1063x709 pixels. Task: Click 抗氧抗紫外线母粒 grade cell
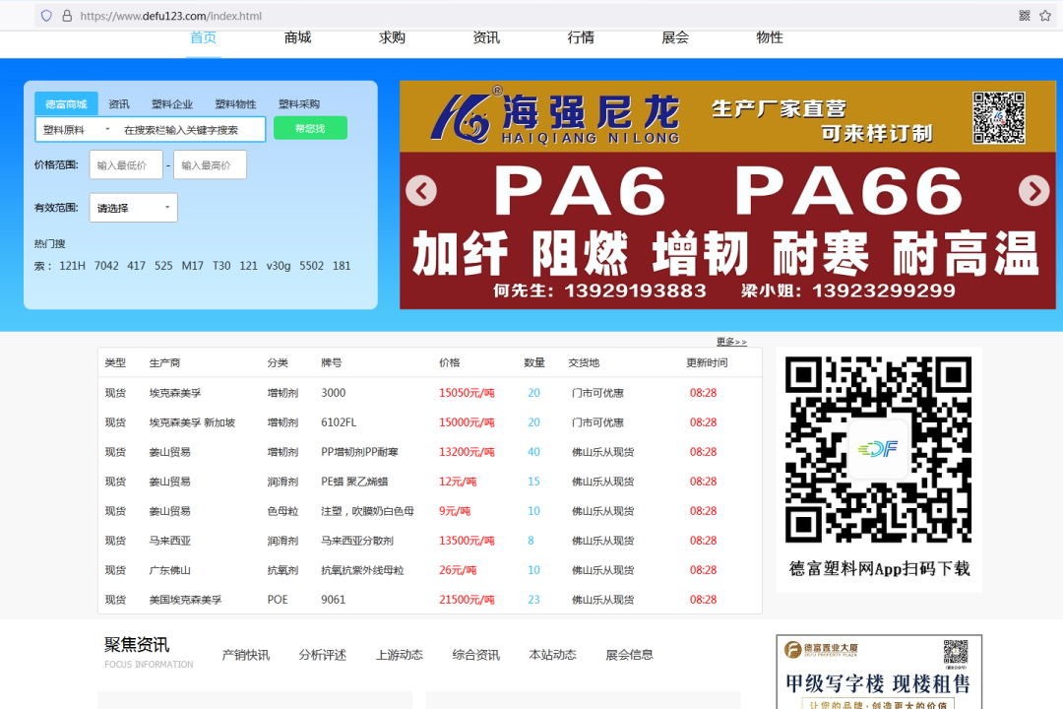tap(362, 570)
